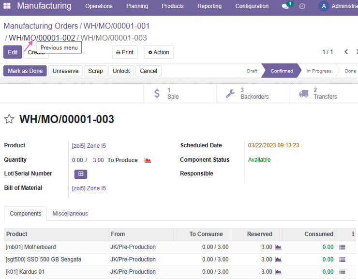This screenshot has height=279, width=358.
Task: Open detailed operations list icon for Motherboard
Action: [342, 247]
